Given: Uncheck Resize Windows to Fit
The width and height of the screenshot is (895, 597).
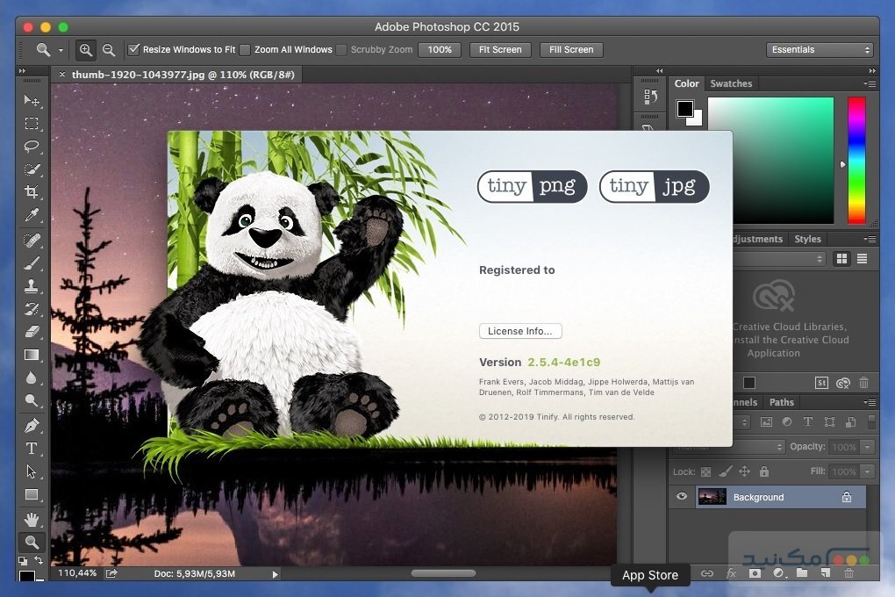Looking at the screenshot, I should click(x=134, y=50).
